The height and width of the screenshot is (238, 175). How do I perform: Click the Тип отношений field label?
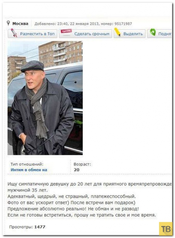pyautogui.click(x=27, y=164)
